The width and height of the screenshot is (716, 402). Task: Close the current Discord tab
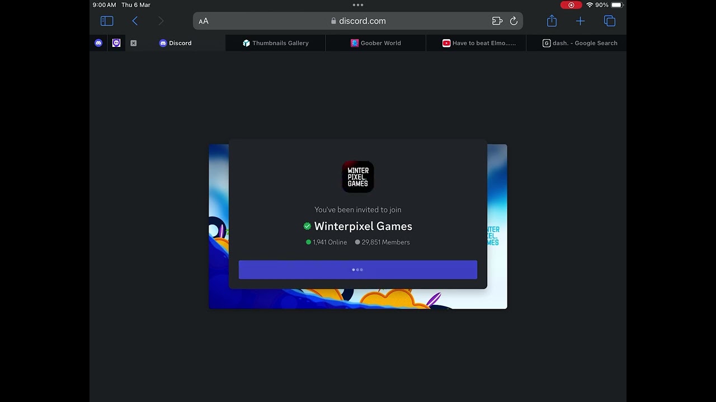tap(134, 43)
